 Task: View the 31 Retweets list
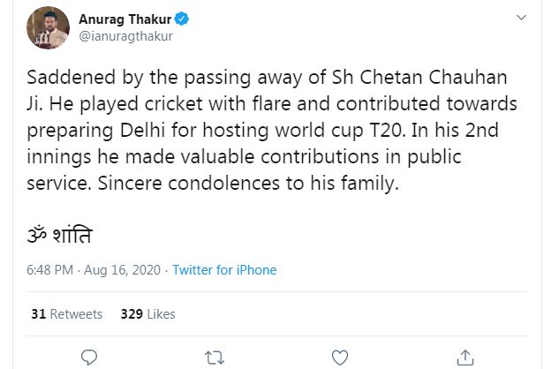66,314
